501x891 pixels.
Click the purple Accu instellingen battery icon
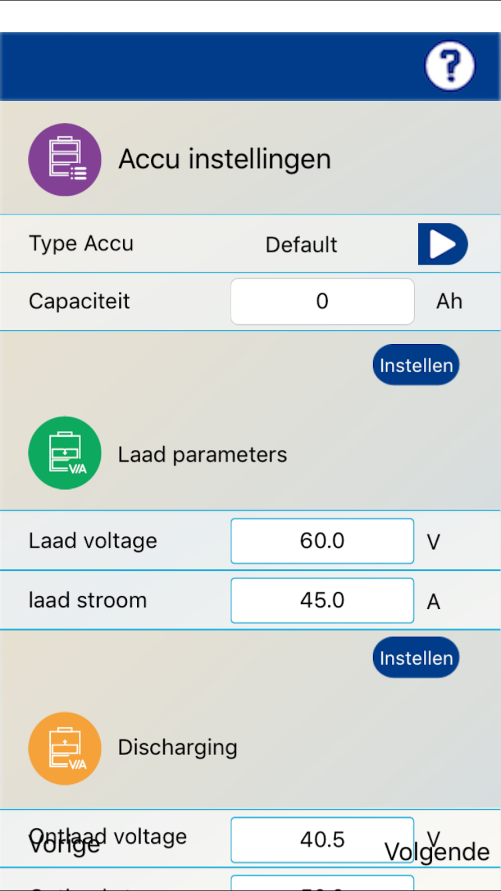[x=65, y=159]
